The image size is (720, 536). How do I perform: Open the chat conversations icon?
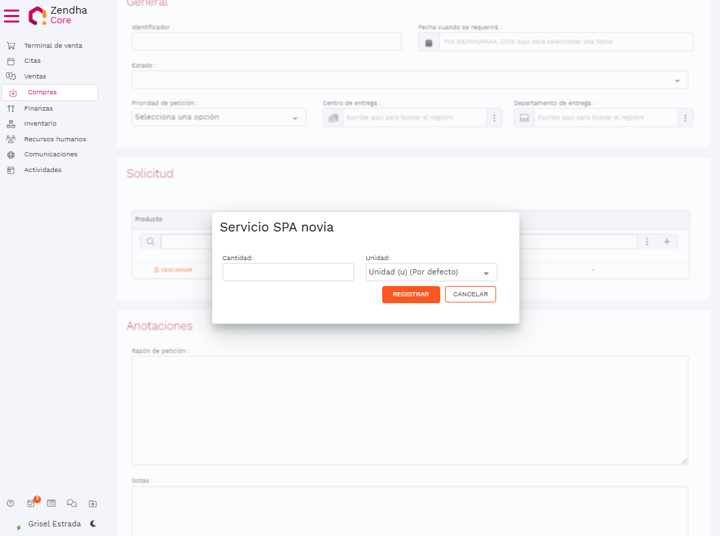(72, 503)
